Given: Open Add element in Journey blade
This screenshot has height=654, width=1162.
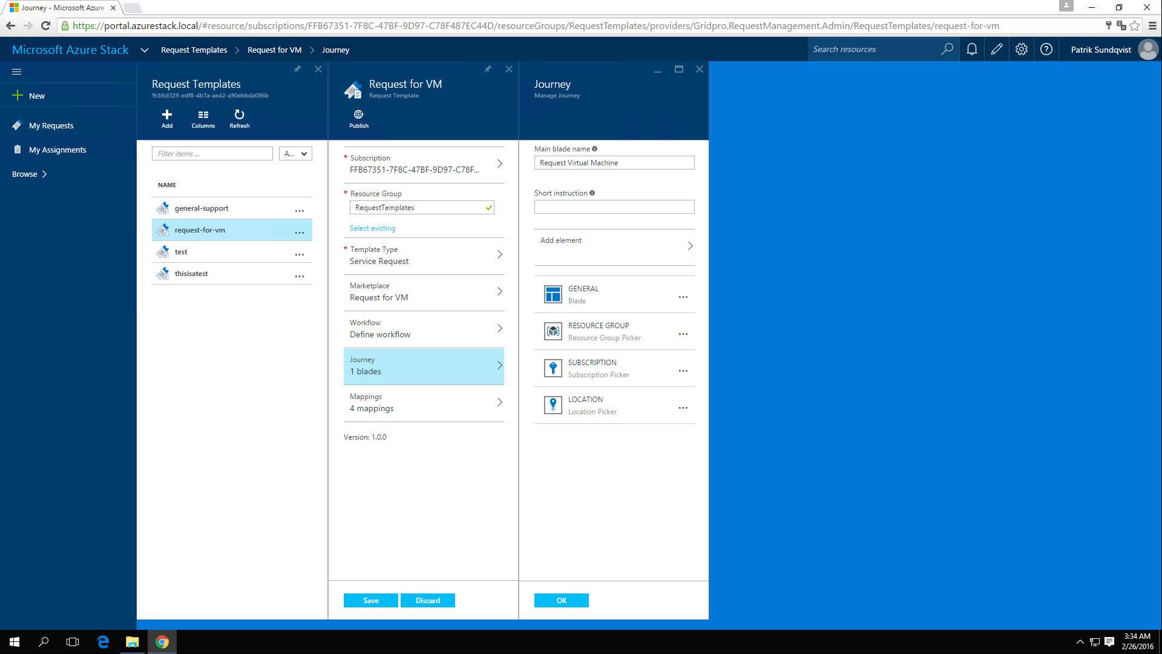Looking at the screenshot, I should pos(614,246).
